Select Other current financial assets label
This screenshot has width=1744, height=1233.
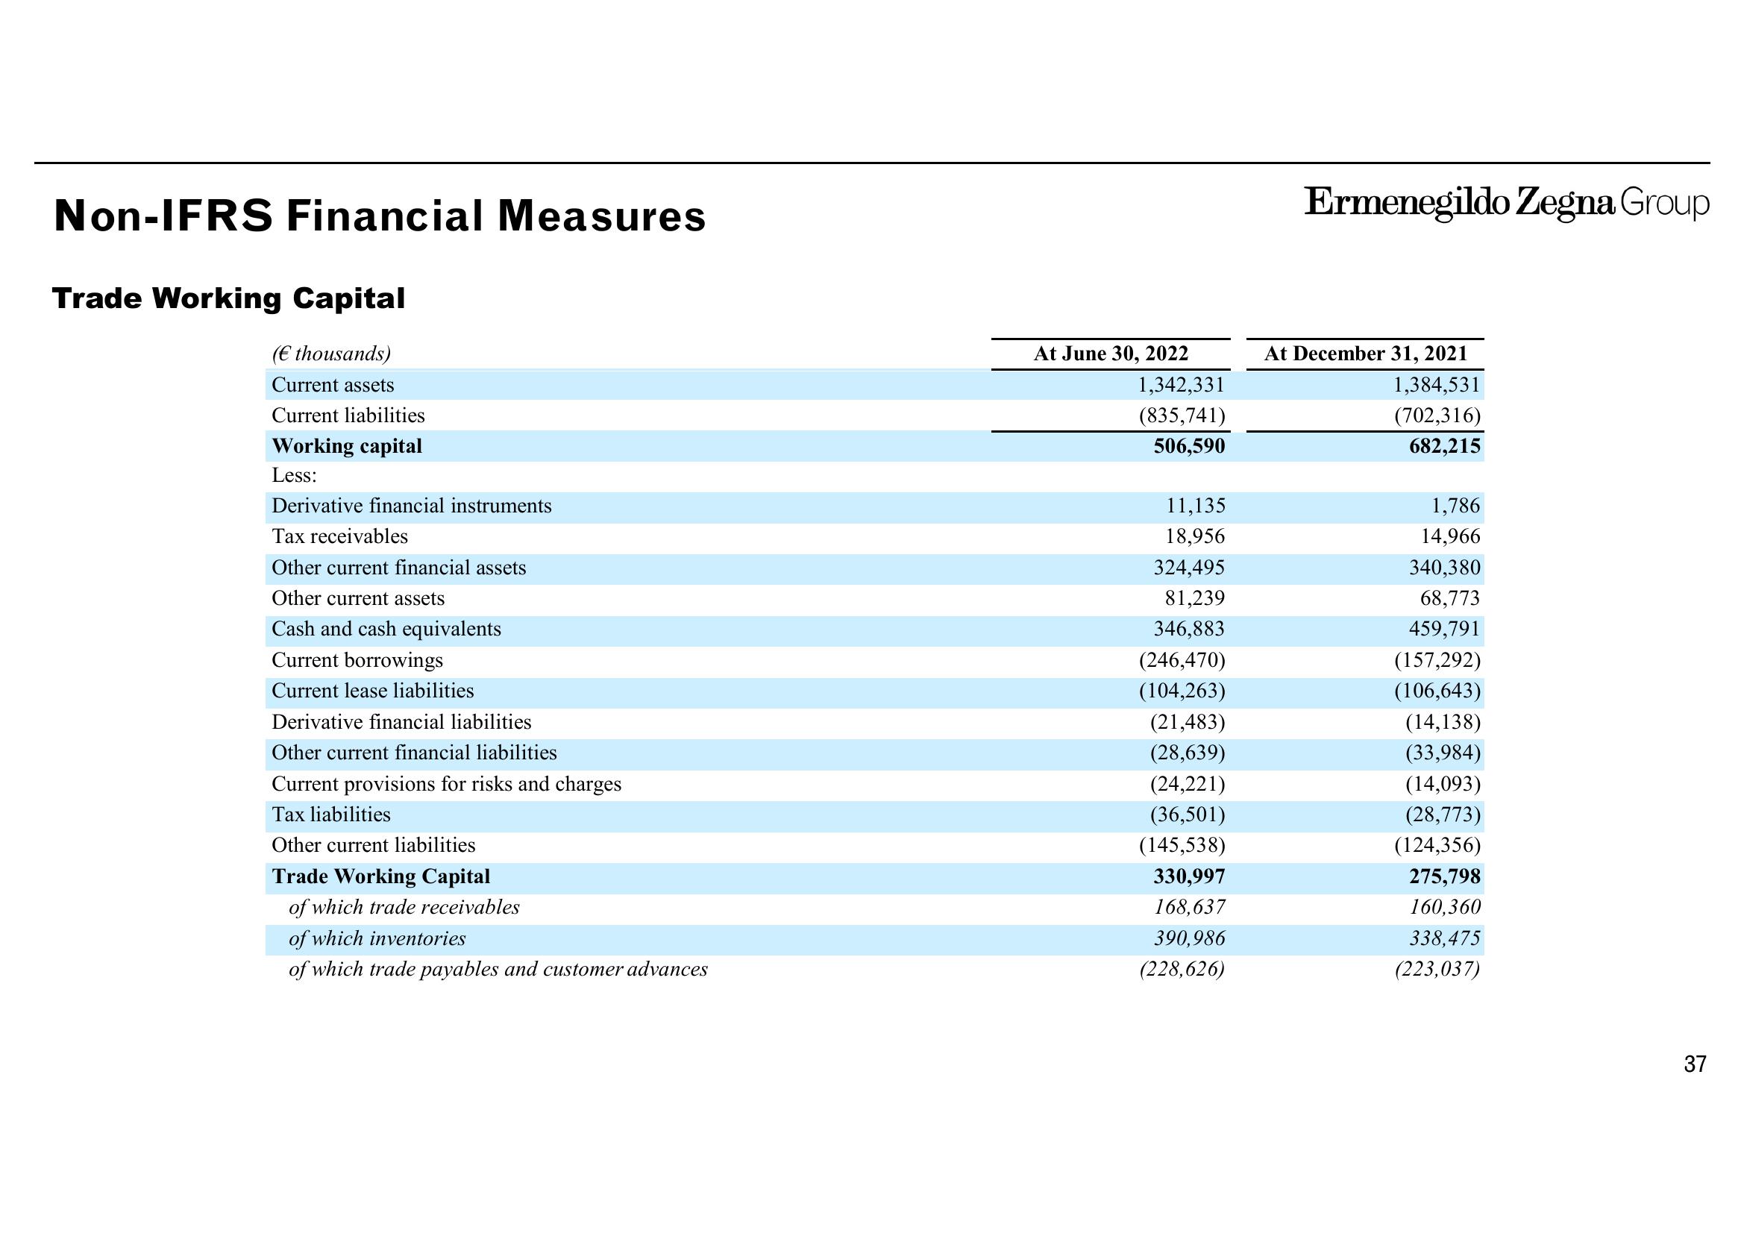click(x=399, y=568)
